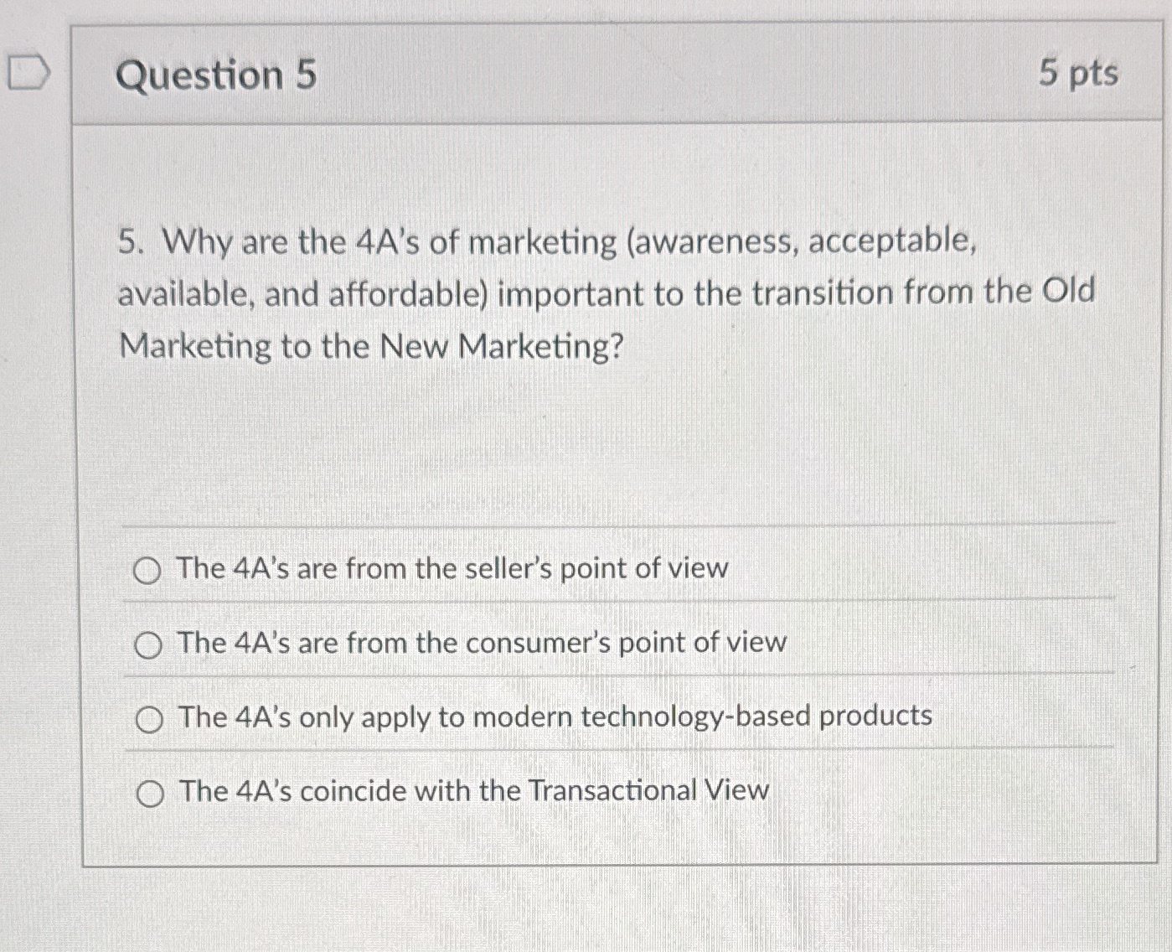Pick the Transactional View answer choice
1172x952 pixels.
point(149,792)
